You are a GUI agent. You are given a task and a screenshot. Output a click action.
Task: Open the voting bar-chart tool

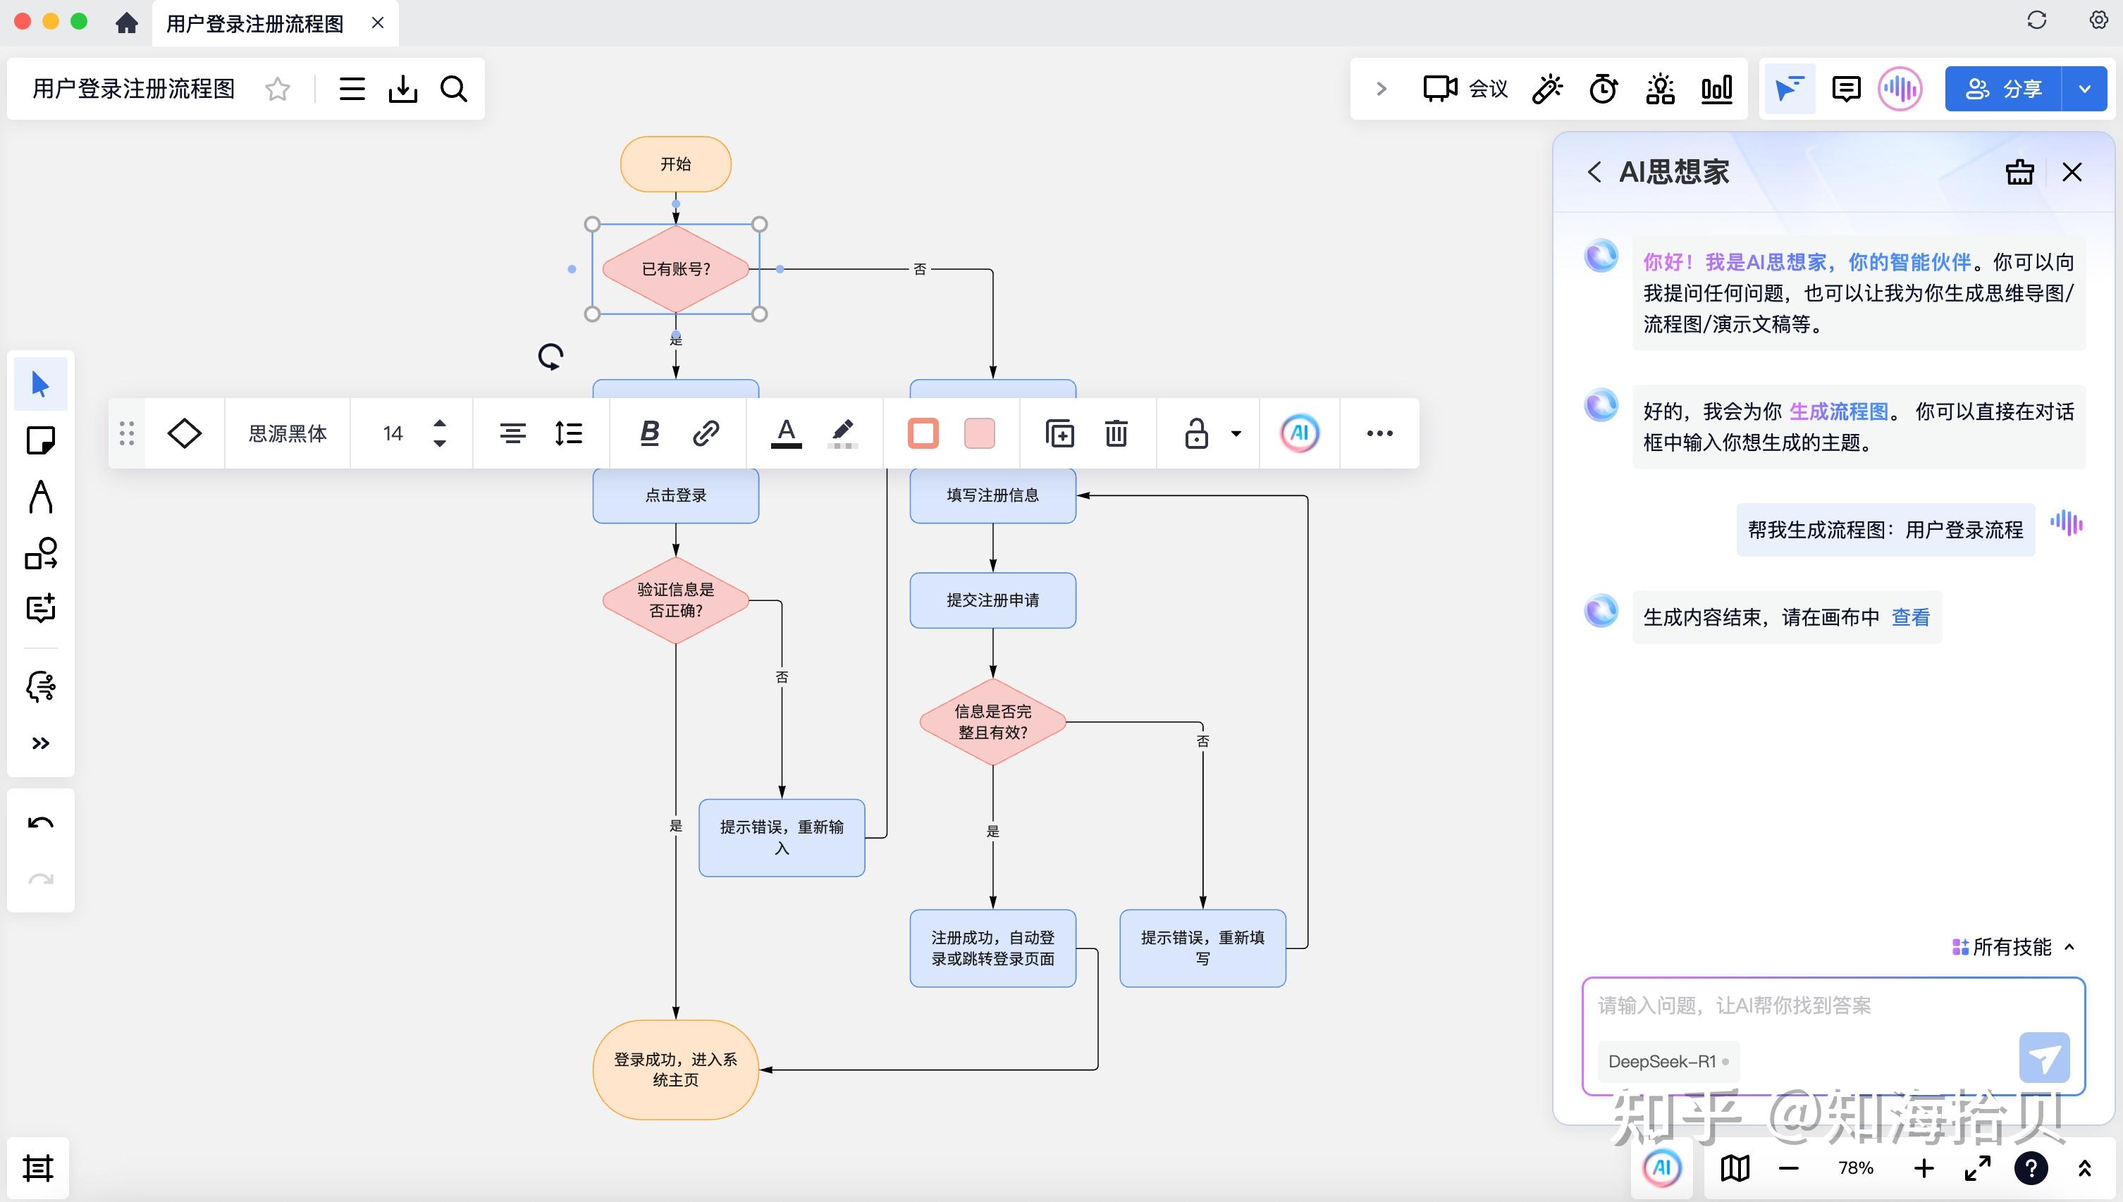1717,88
